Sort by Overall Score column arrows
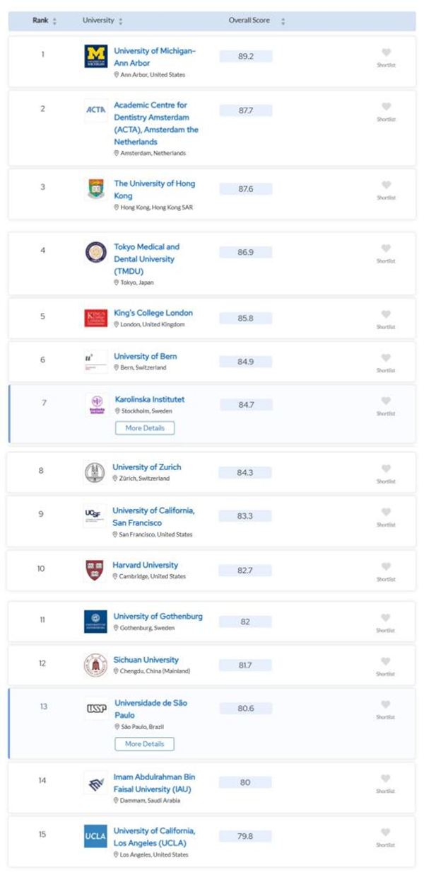 tap(283, 21)
